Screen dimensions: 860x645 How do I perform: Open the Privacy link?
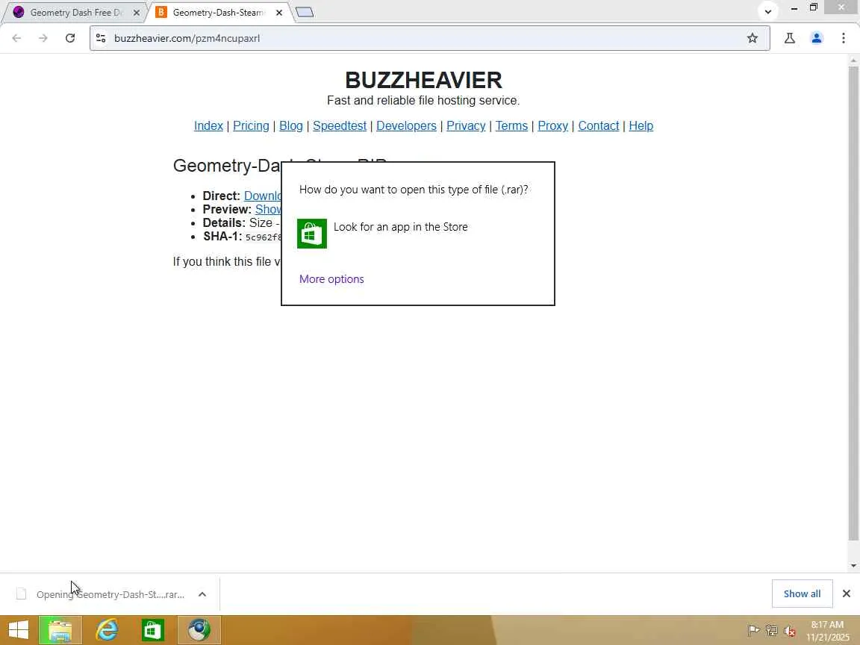[466, 125]
